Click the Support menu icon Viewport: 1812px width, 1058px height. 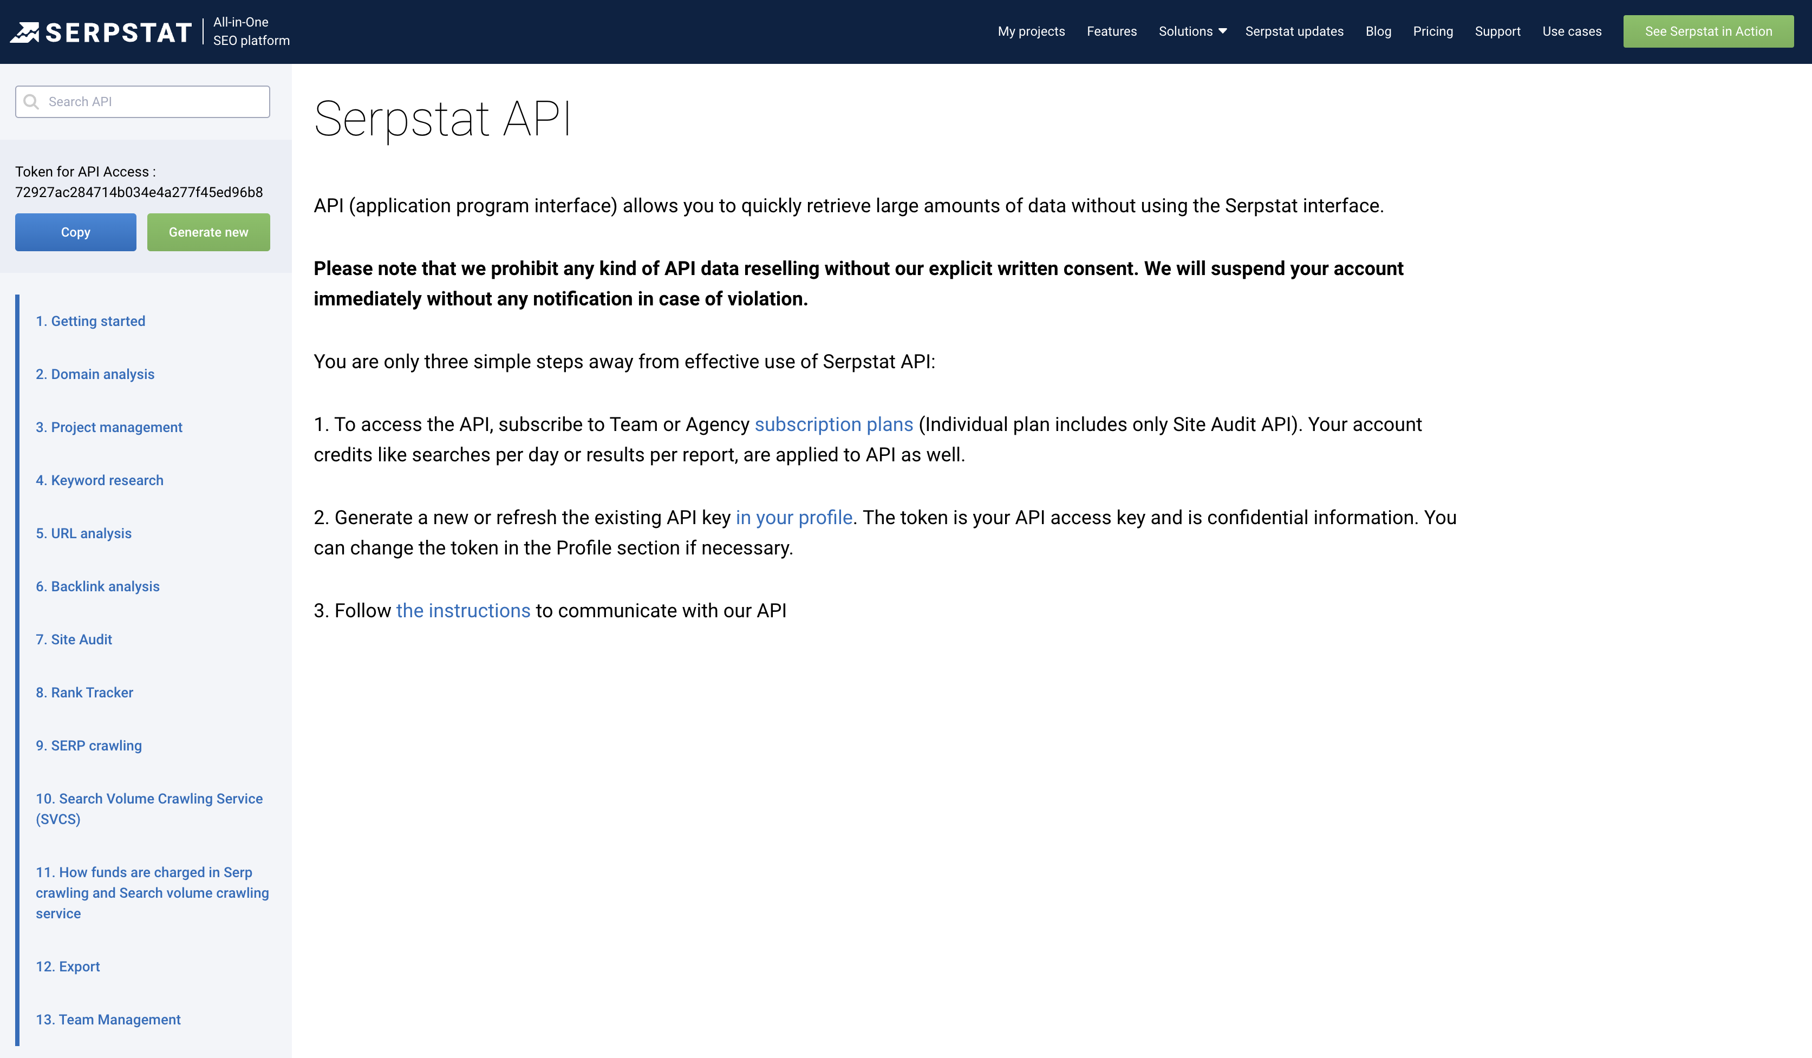tap(1498, 31)
